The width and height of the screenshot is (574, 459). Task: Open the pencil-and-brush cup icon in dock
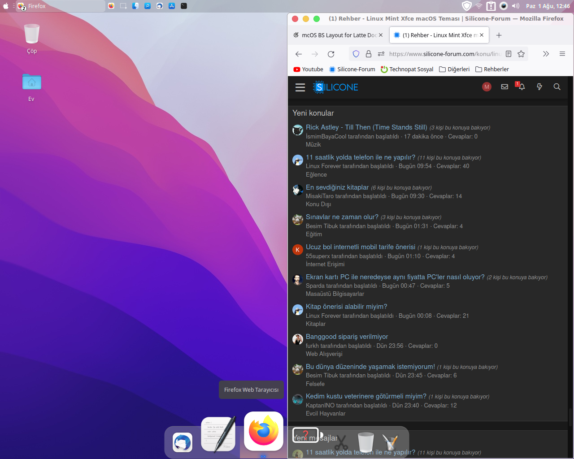[x=390, y=442]
